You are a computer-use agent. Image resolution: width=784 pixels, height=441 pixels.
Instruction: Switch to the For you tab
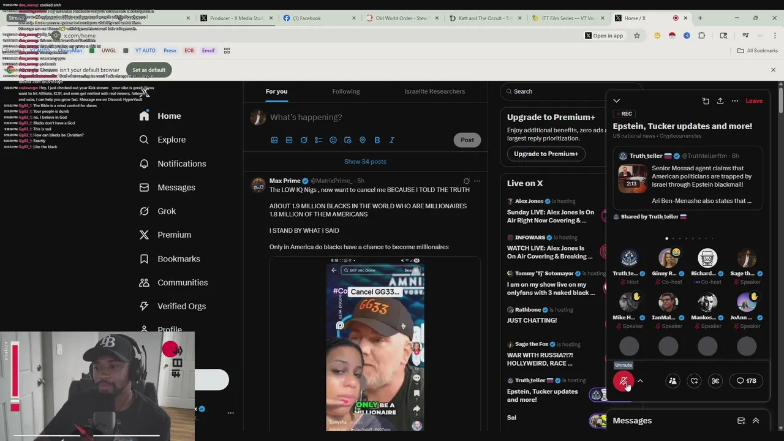pos(276,91)
